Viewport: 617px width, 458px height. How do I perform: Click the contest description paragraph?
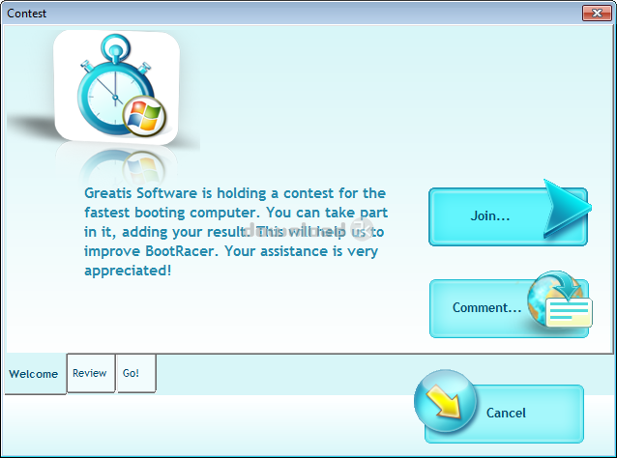tap(236, 232)
